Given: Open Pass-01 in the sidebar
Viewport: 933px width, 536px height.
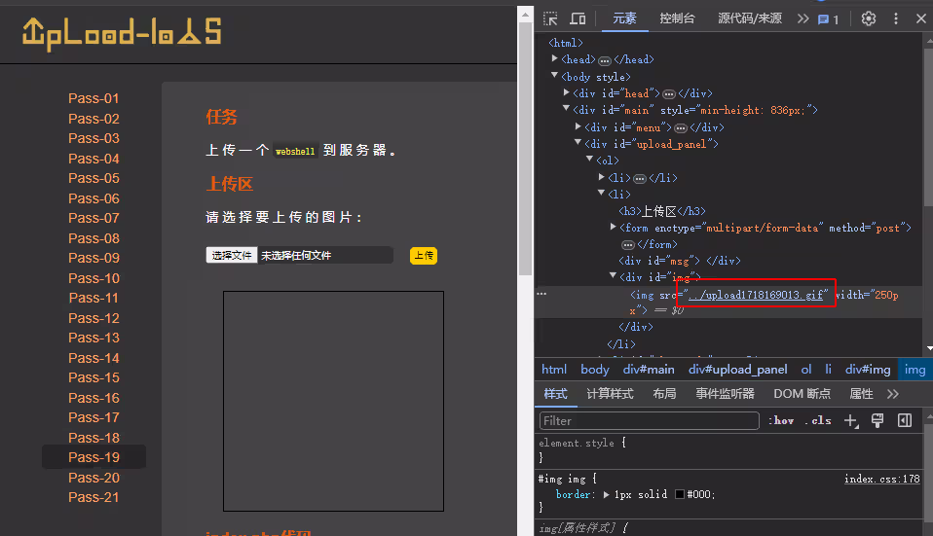Looking at the screenshot, I should pos(93,98).
